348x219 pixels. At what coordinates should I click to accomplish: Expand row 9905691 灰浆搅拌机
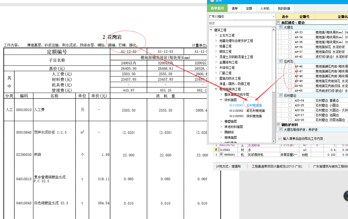point(221,155)
